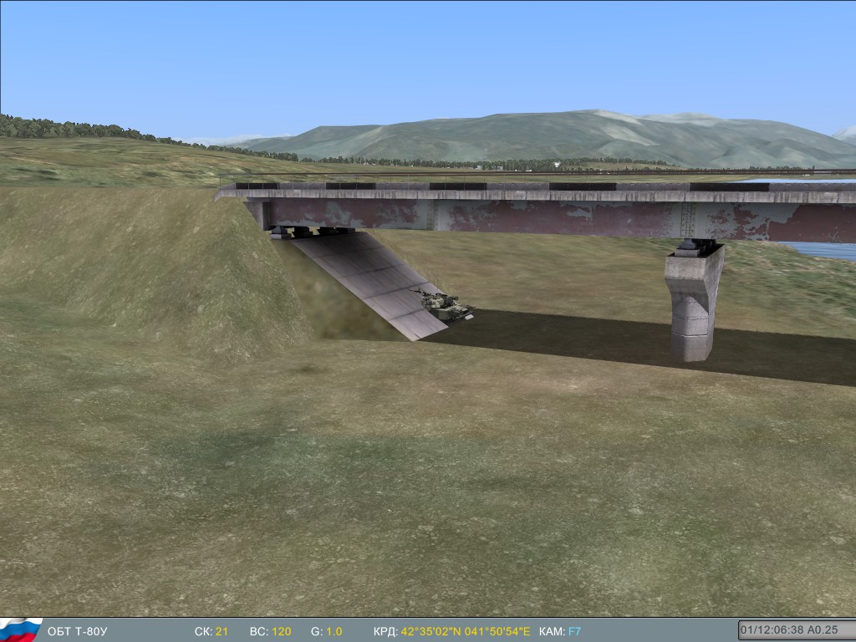The height and width of the screenshot is (642, 856).
Task: Click the speed value СК: 21
Action: click(211, 632)
